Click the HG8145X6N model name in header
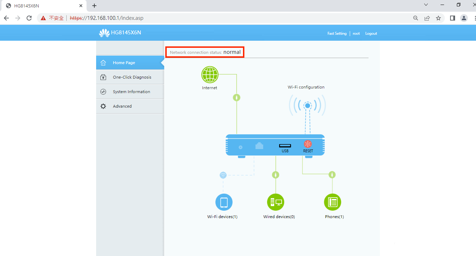Screen dimensions: 476x256 tap(126, 33)
